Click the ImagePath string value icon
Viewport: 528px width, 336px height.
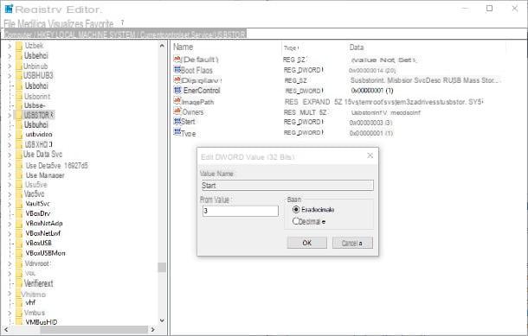click(177, 101)
